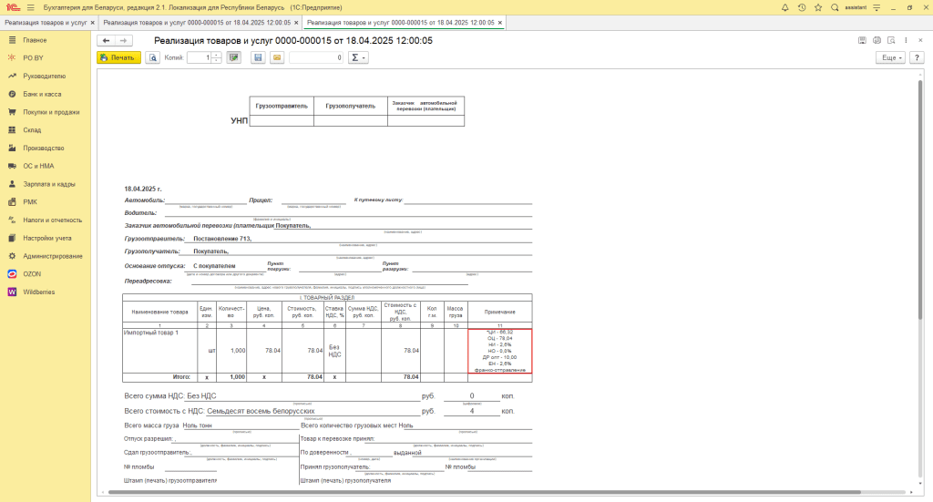
Task: Go back with left arrow button
Action: [x=106, y=40]
